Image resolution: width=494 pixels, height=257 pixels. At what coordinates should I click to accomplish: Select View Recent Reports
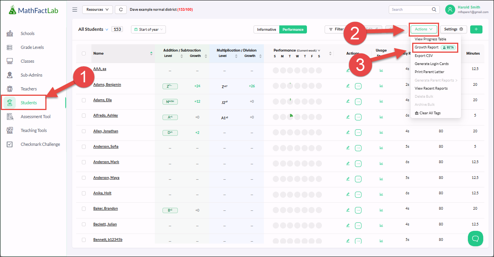431,88
